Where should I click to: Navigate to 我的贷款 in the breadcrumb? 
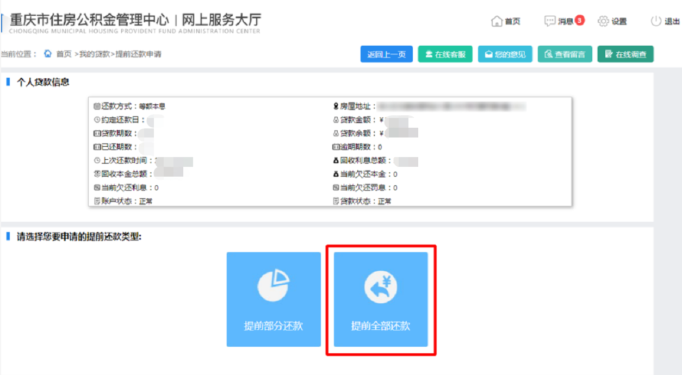[x=95, y=54]
